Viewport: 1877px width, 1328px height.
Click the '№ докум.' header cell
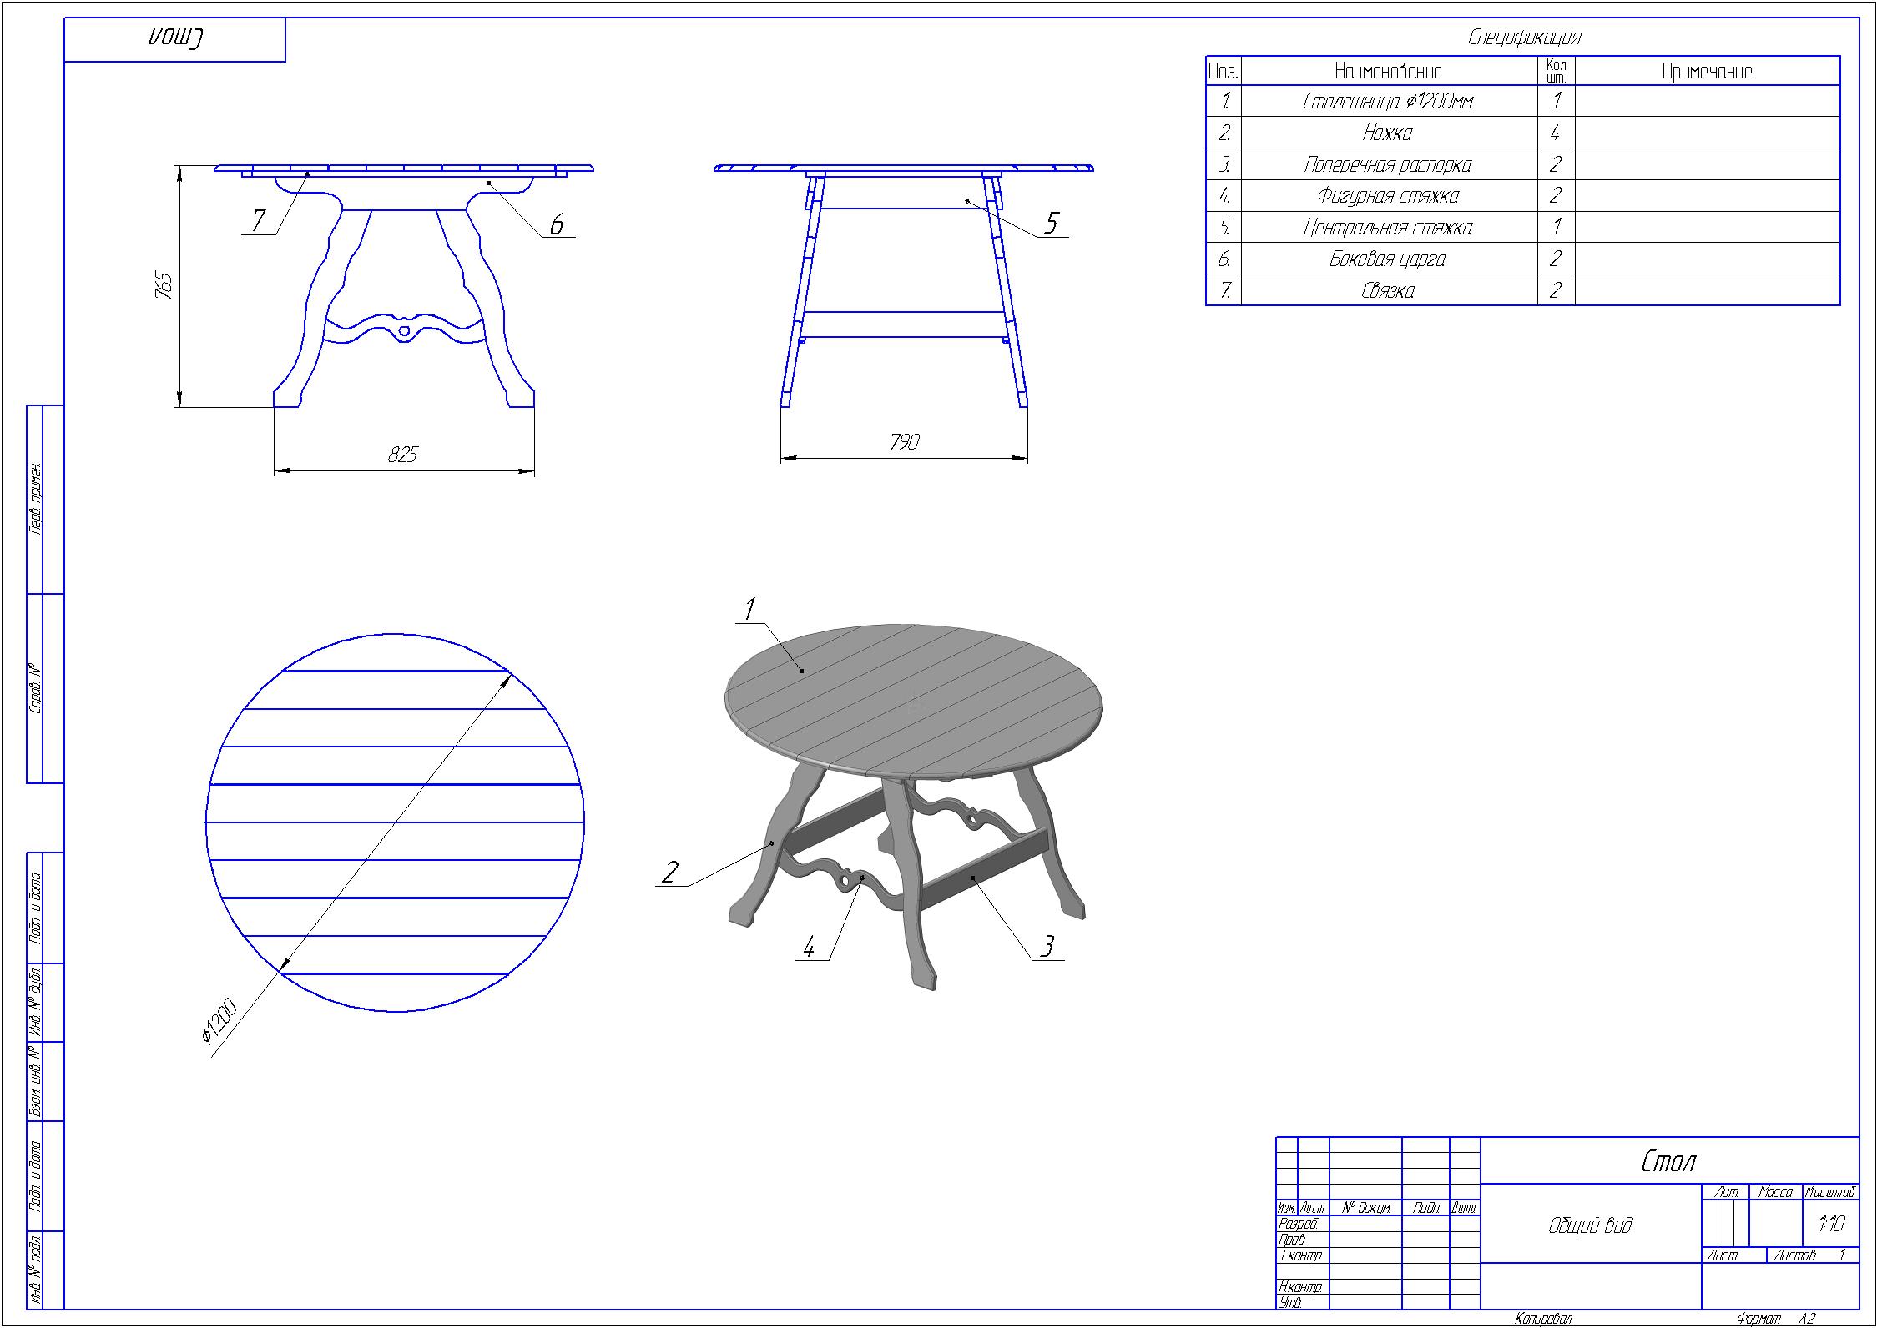pyautogui.click(x=1365, y=1208)
